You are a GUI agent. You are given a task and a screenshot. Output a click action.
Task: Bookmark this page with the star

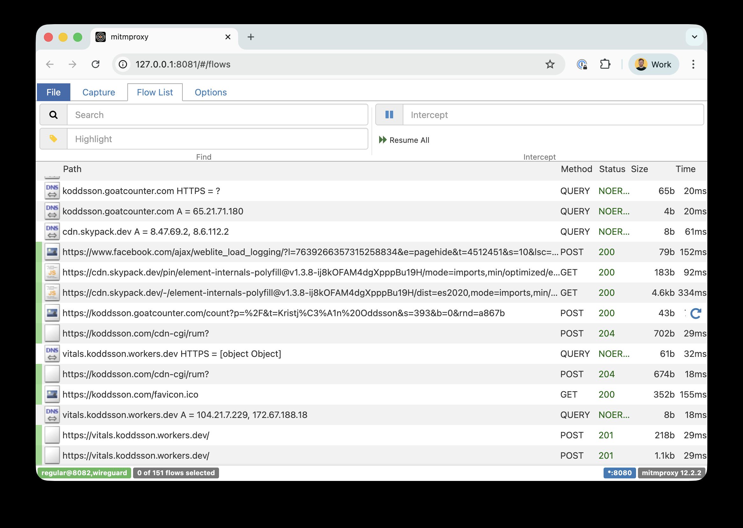550,64
